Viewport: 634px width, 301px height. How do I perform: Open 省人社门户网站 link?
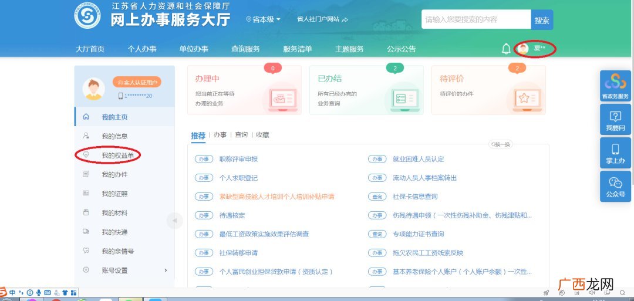pyautogui.click(x=323, y=19)
